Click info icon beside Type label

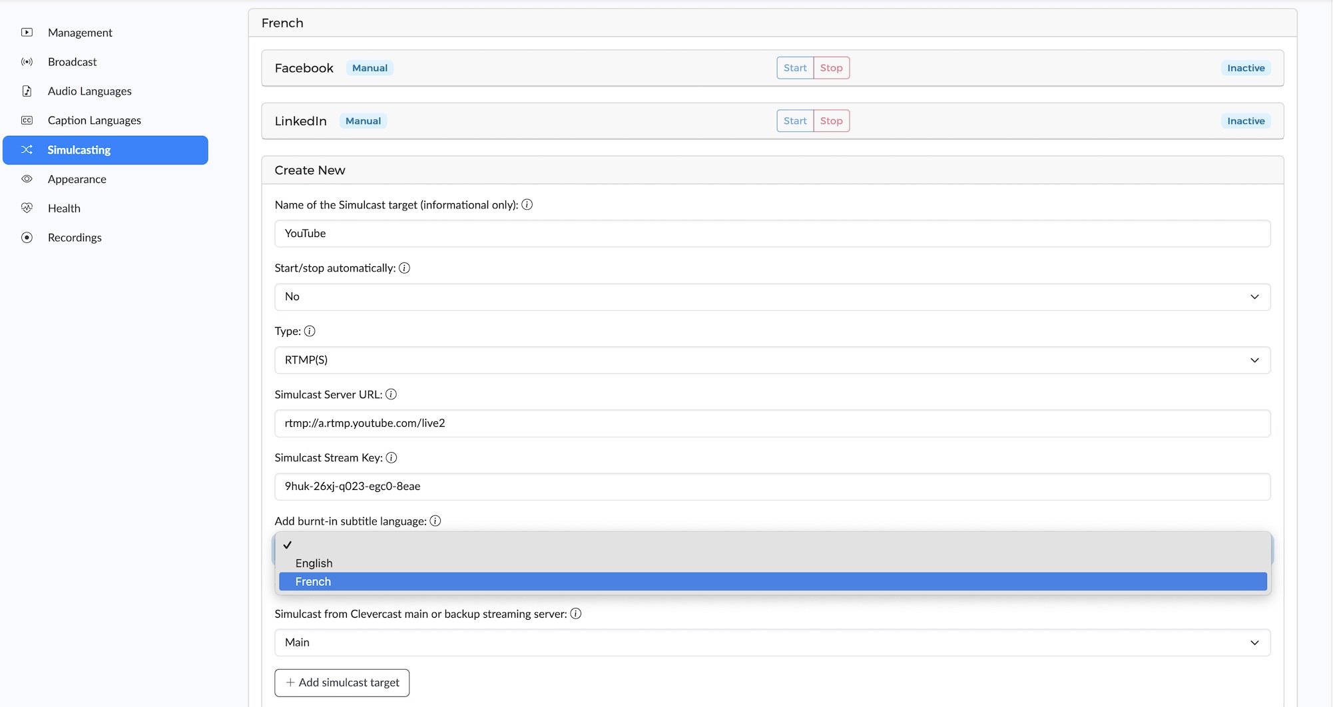click(310, 332)
